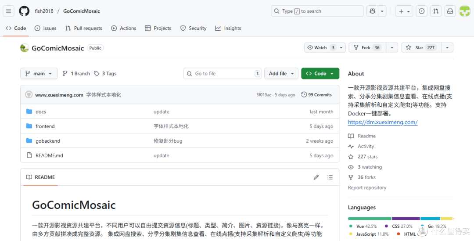Open the www.xueximeng.com commit author

coord(59,95)
